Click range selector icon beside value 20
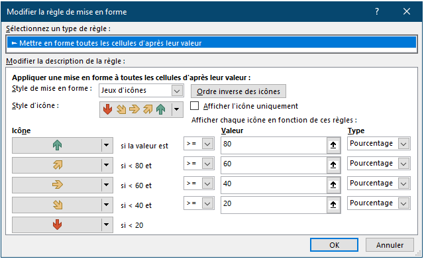Viewport: 424px width, 259px height. pos(333,205)
